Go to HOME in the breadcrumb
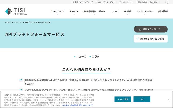Image resolution: width=173 pixels, height=108 pixels. (x=8, y=22)
